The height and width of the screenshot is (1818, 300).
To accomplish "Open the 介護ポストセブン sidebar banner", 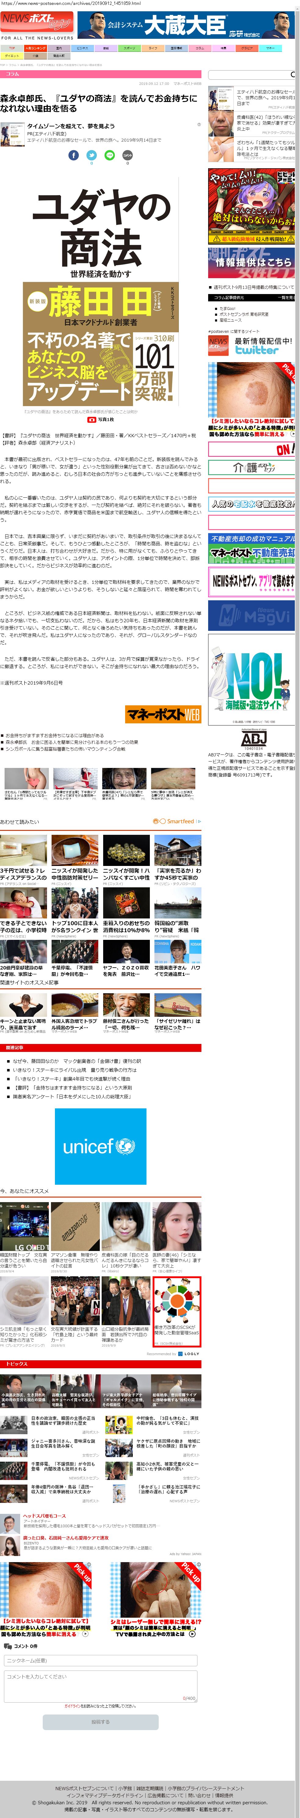I will [x=251, y=468].
